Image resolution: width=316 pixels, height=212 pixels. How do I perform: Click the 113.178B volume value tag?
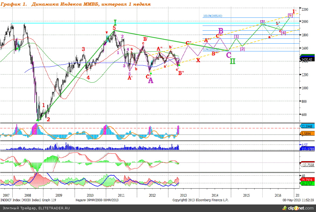pos(307,149)
